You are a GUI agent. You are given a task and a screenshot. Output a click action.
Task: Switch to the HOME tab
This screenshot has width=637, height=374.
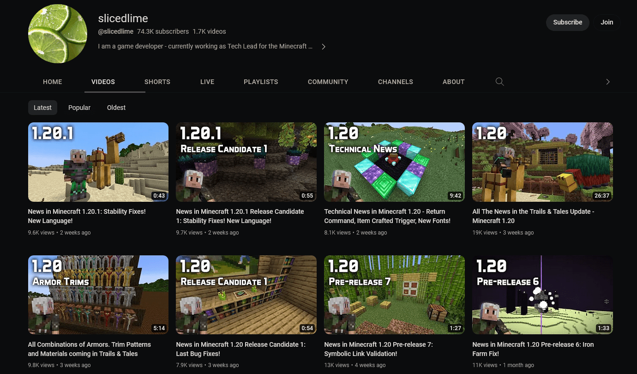click(53, 82)
